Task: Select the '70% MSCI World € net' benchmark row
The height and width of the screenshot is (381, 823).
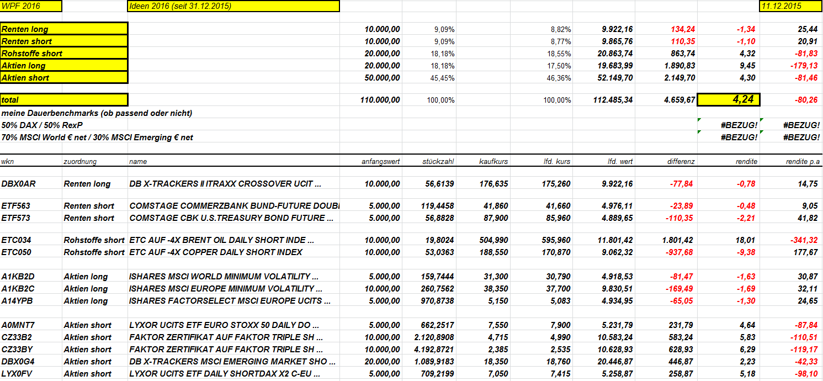Action: pos(97,137)
